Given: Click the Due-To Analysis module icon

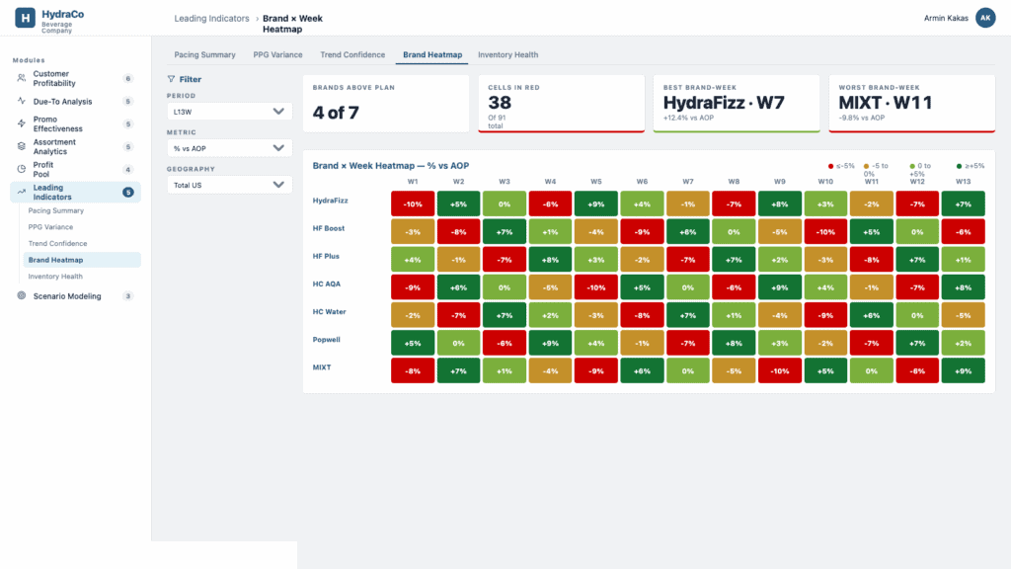Looking at the screenshot, I should [22, 102].
